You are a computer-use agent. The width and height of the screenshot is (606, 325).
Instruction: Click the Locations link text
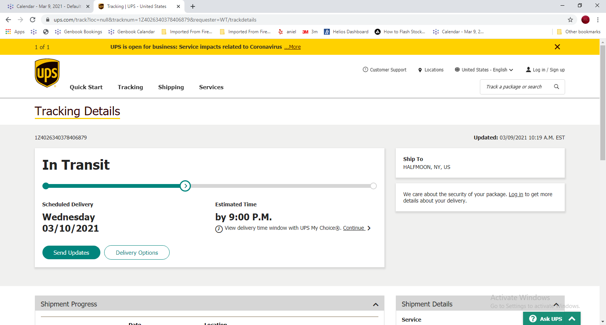(434, 70)
